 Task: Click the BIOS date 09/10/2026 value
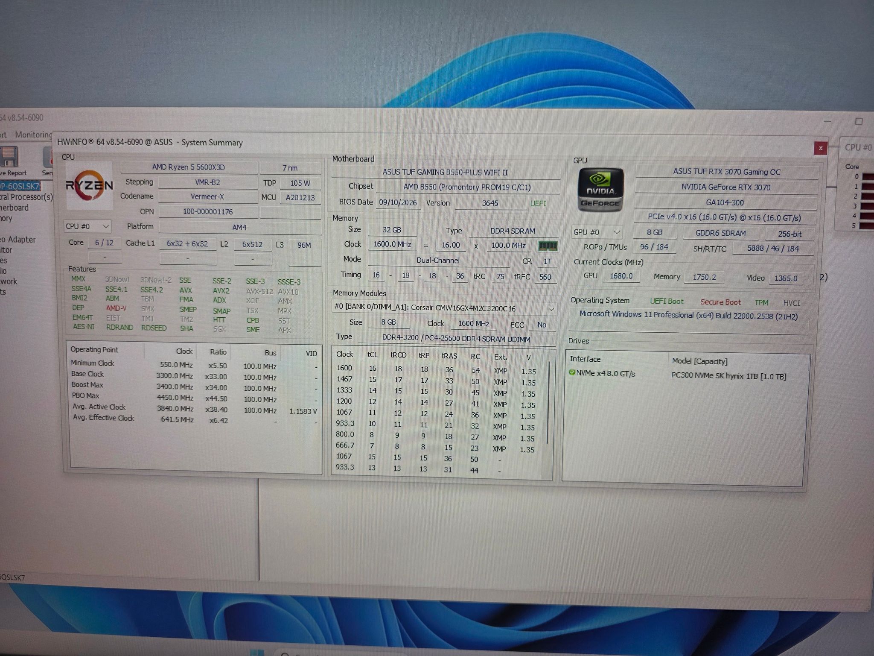[398, 202]
